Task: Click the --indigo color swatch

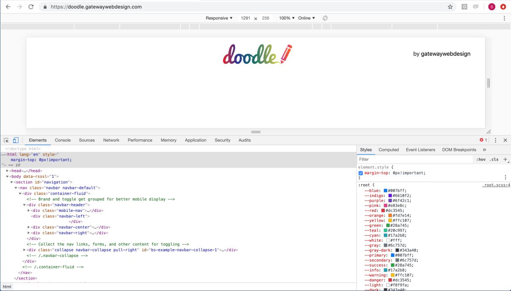Action: pyautogui.click(x=390, y=196)
